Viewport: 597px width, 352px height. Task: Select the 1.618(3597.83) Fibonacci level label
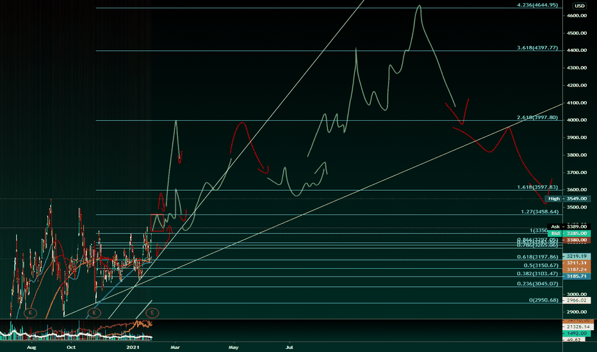tap(537, 188)
